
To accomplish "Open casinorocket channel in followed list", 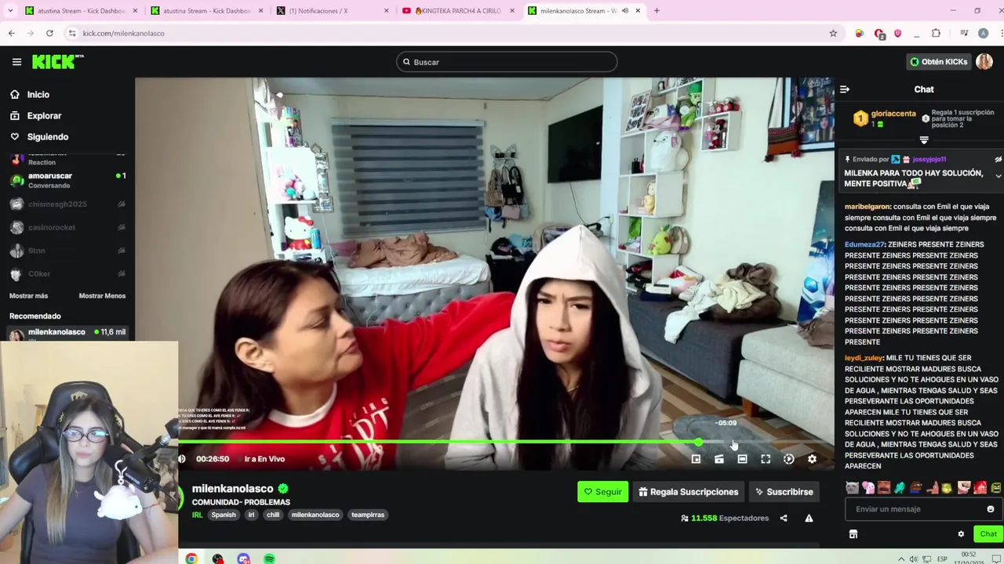I will coord(67,227).
